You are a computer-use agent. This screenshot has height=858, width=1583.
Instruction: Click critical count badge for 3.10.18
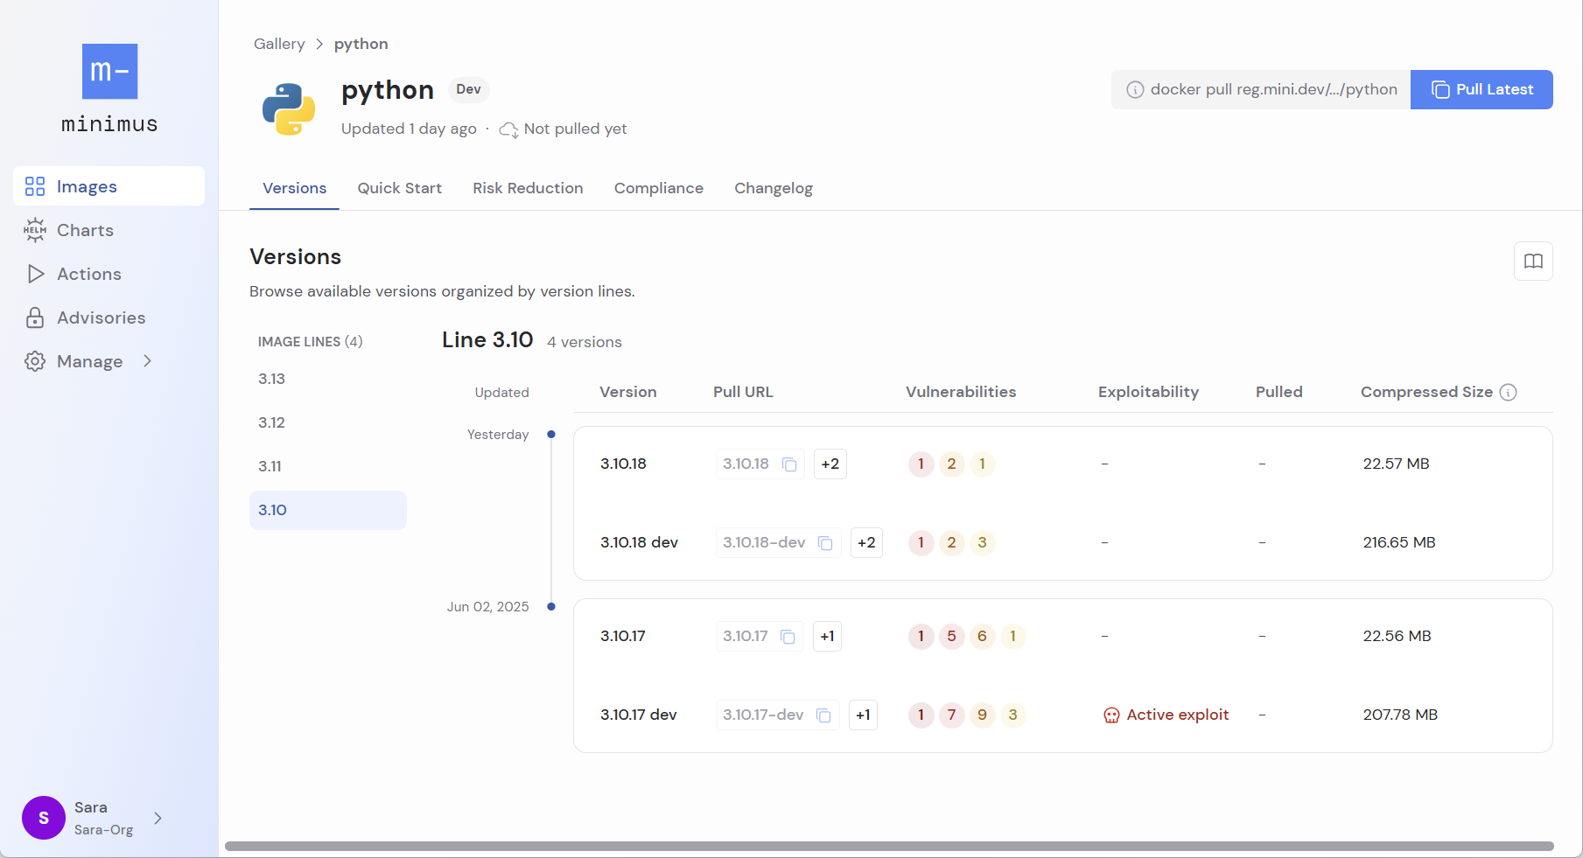[x=921, y=464]
